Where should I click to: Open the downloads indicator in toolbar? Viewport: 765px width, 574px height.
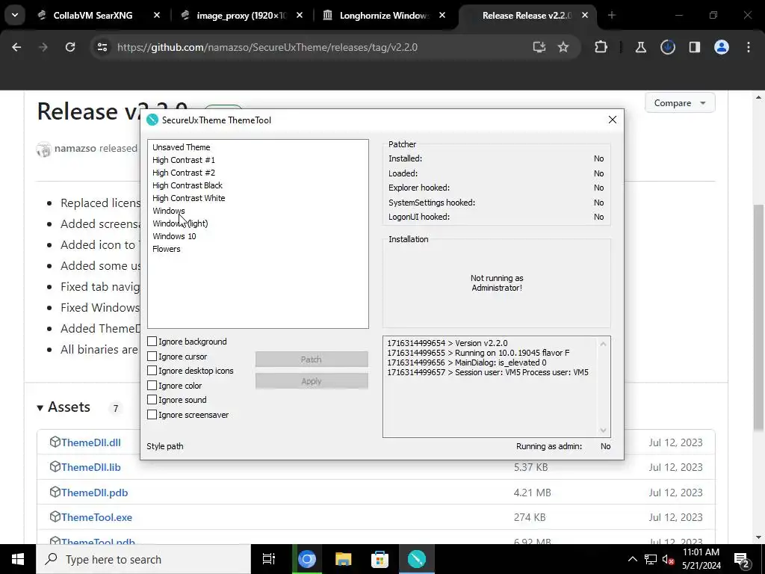pyautogui.click(x=667, y=47)
